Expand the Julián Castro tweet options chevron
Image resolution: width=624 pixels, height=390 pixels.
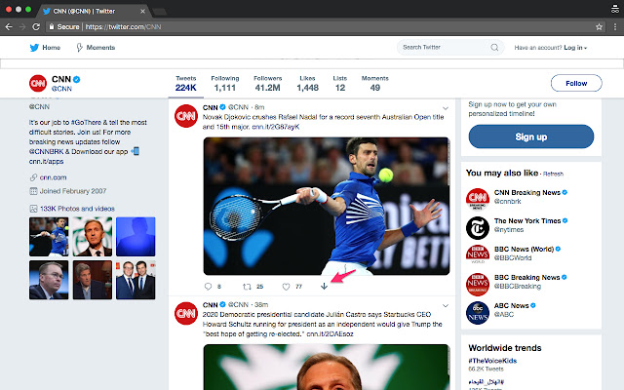446,305
